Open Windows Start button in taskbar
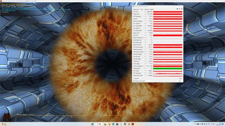The image size is (225, 126). click(92, 124)
